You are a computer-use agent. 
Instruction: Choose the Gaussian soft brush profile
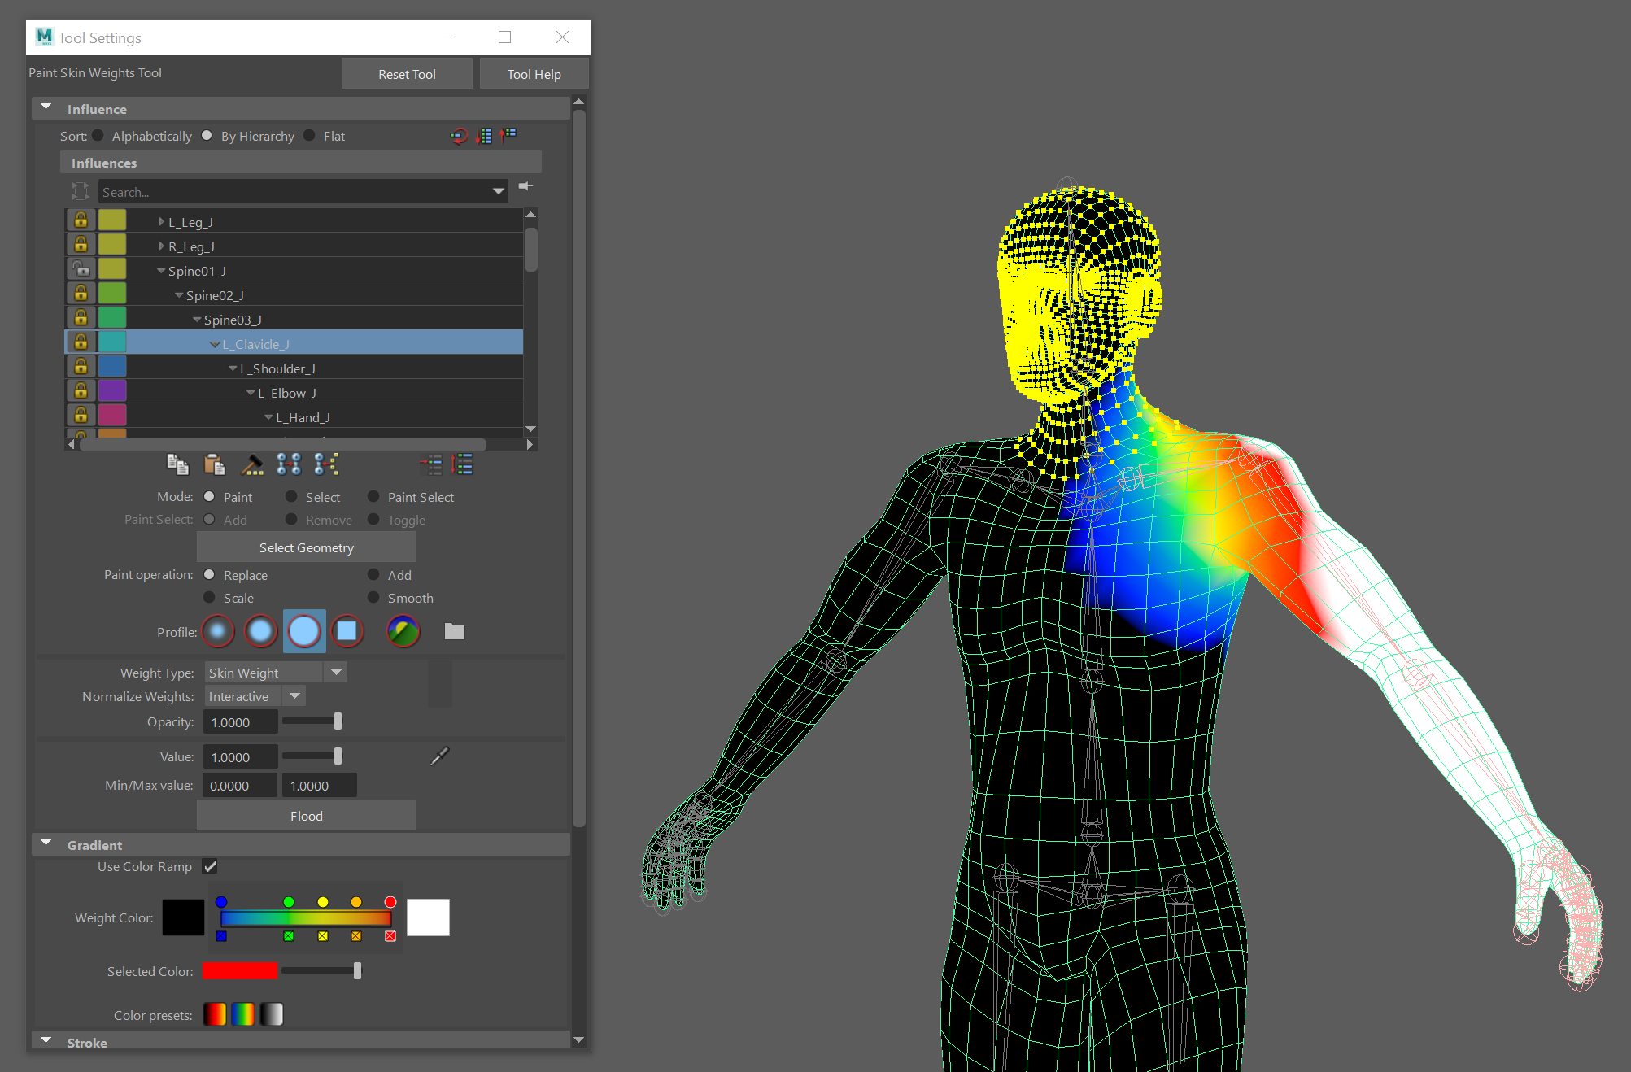tap(218, 631)
